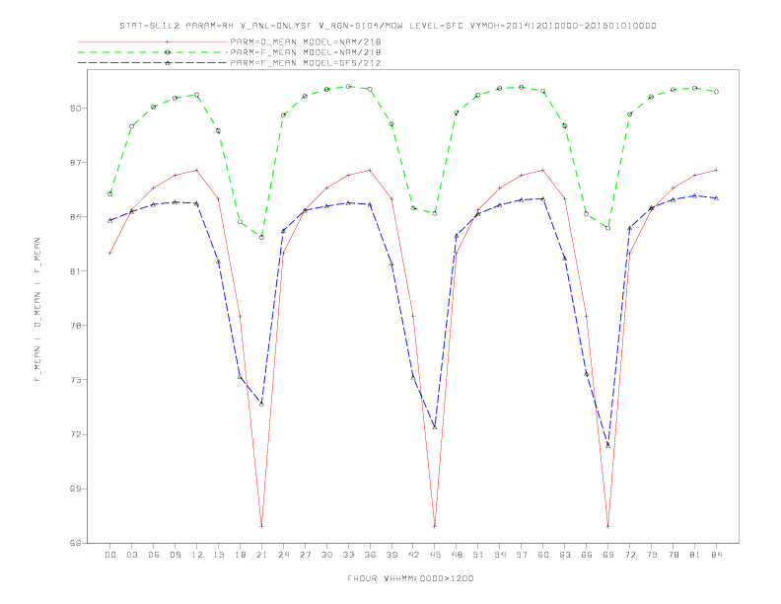Image resolution: width=781 pixels, height=604 pixels.
Task: Click red line's minimum point at hour 21
Action: 261,526
